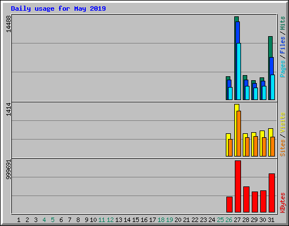The image size is (289, 226).
Task: Click green weekend day label 5
Action: pyautogui.click(x=52, y=220)
